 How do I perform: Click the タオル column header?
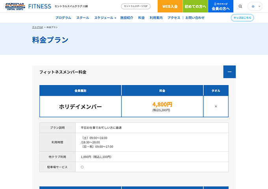[216, 91]
